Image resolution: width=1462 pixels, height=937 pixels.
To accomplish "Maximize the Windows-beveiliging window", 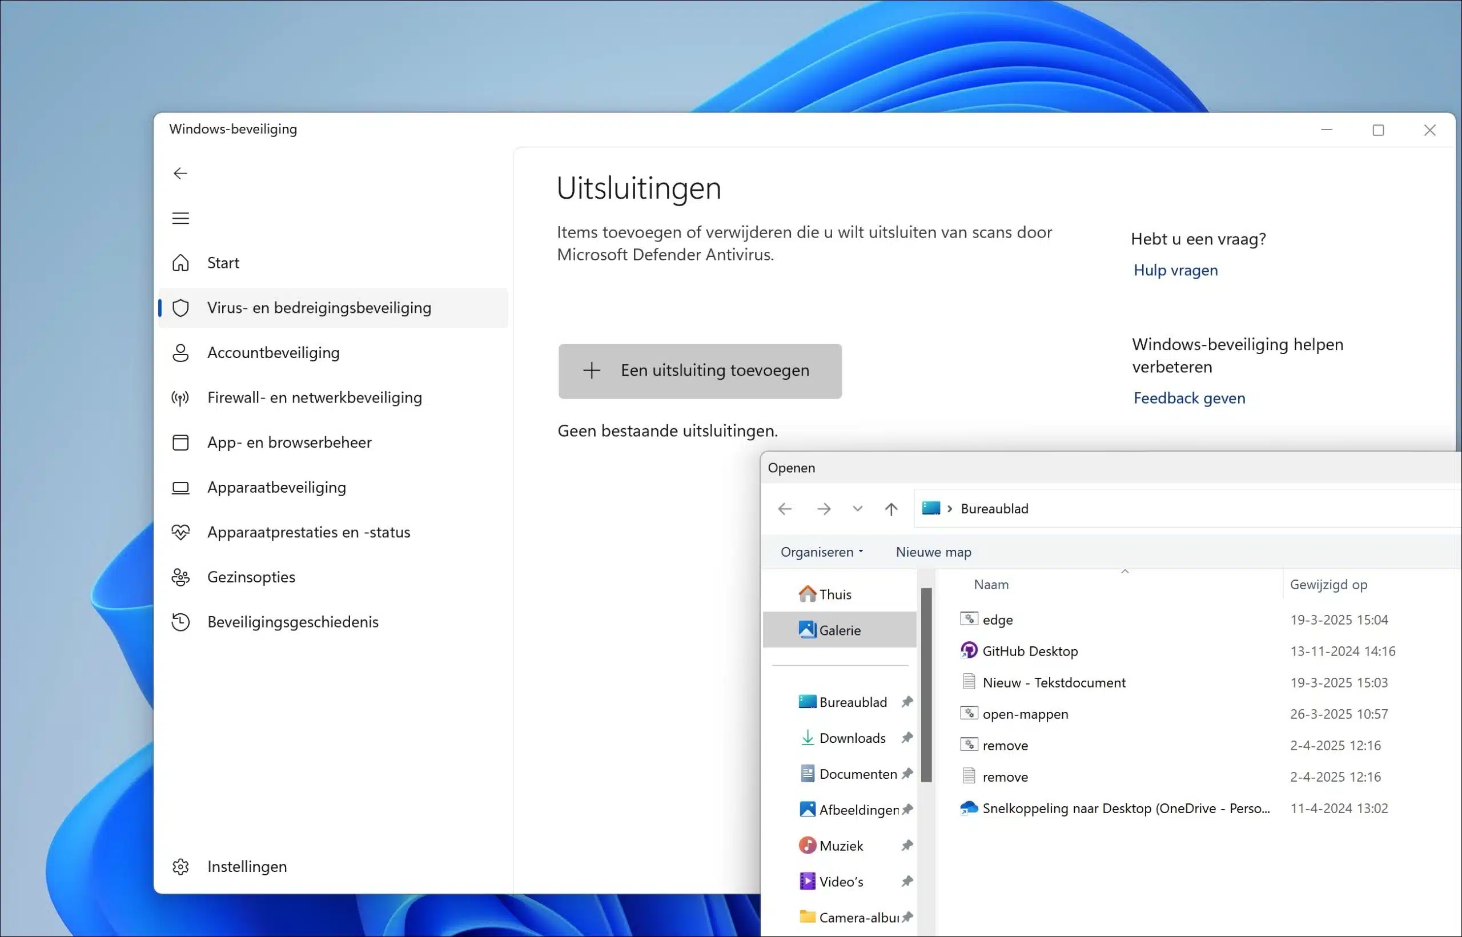I will tap(1379, 130).
